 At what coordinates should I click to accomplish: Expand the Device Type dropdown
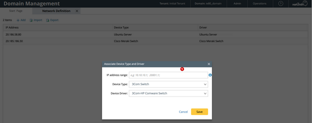168,84
